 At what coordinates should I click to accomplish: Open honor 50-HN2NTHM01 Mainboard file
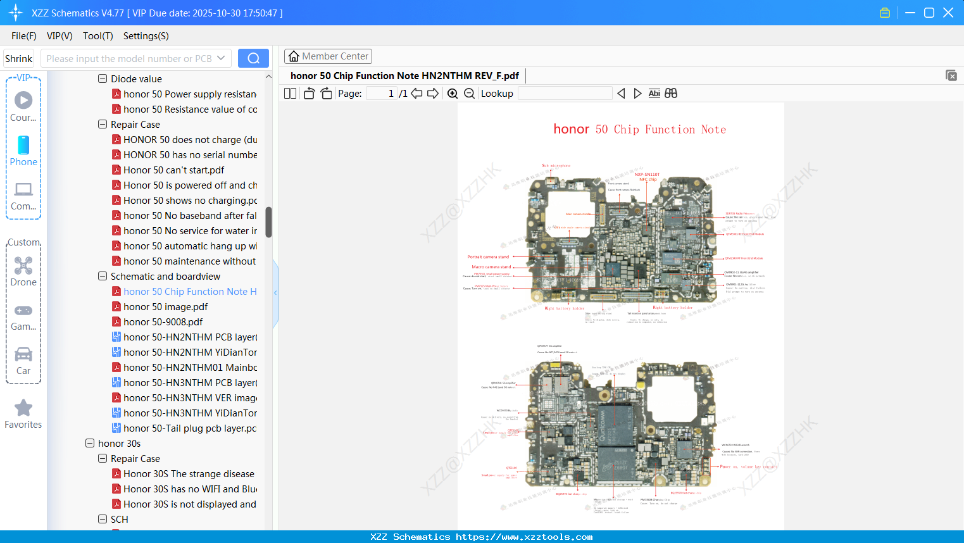click(184, 368)
